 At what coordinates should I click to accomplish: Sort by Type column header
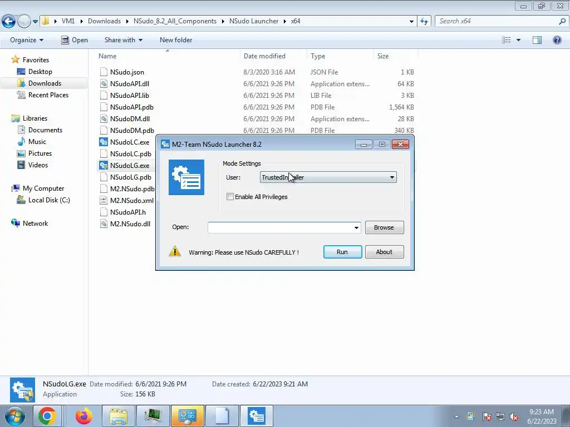pyautogui.click(x=318, y=56)
